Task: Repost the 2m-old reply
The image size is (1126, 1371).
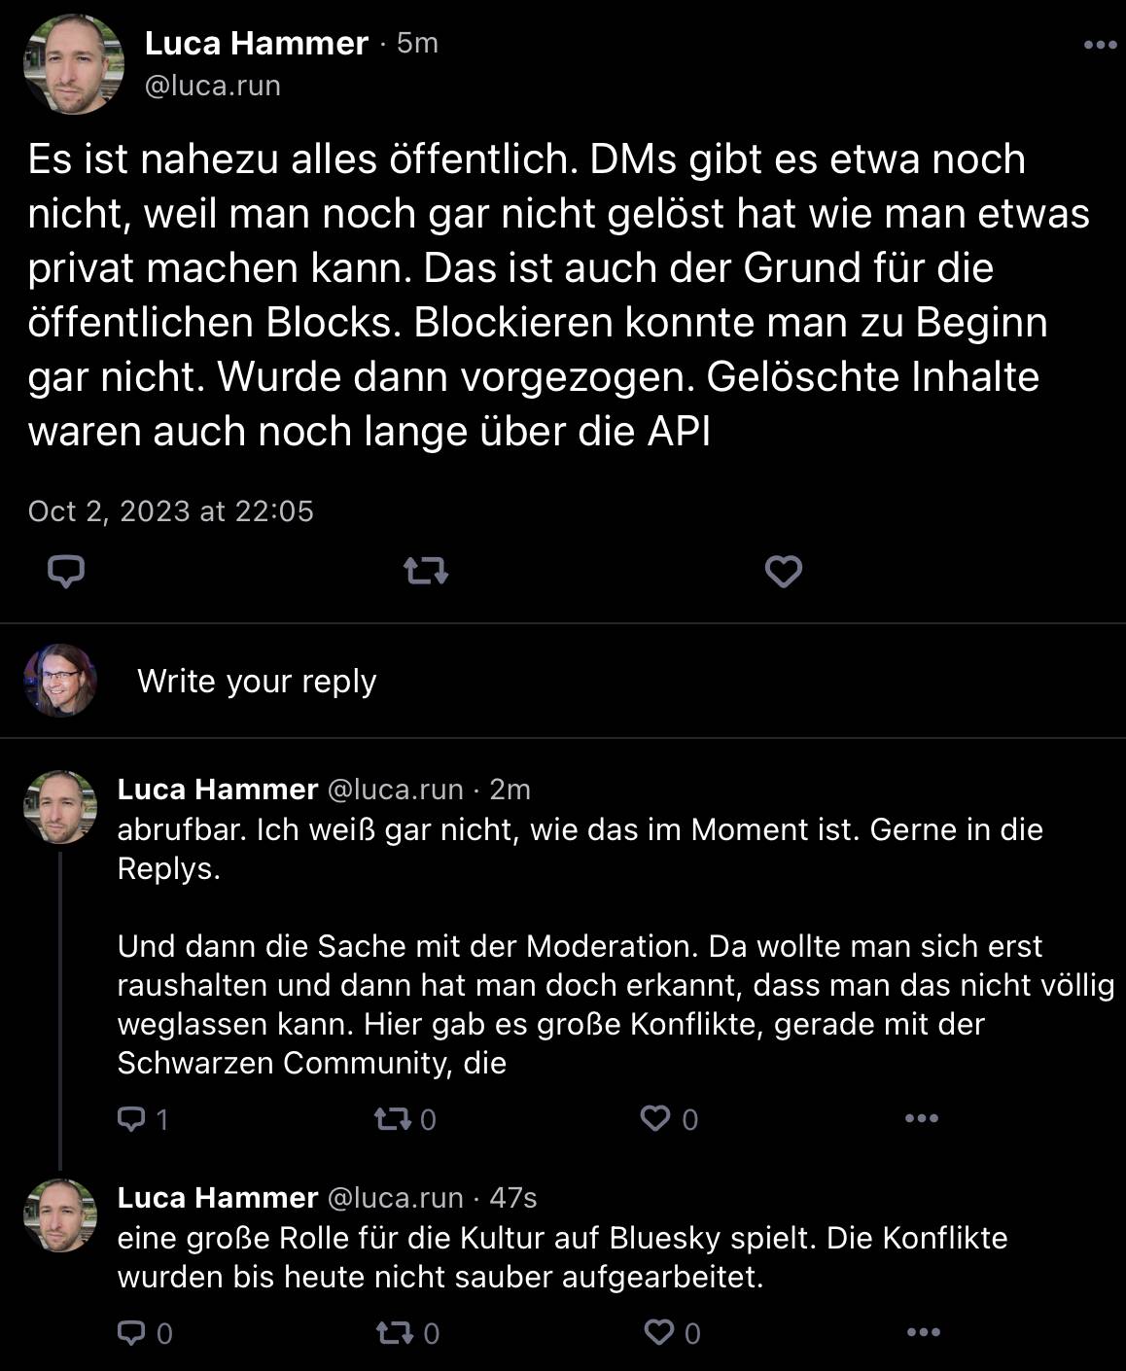Action: [393, 1119]
